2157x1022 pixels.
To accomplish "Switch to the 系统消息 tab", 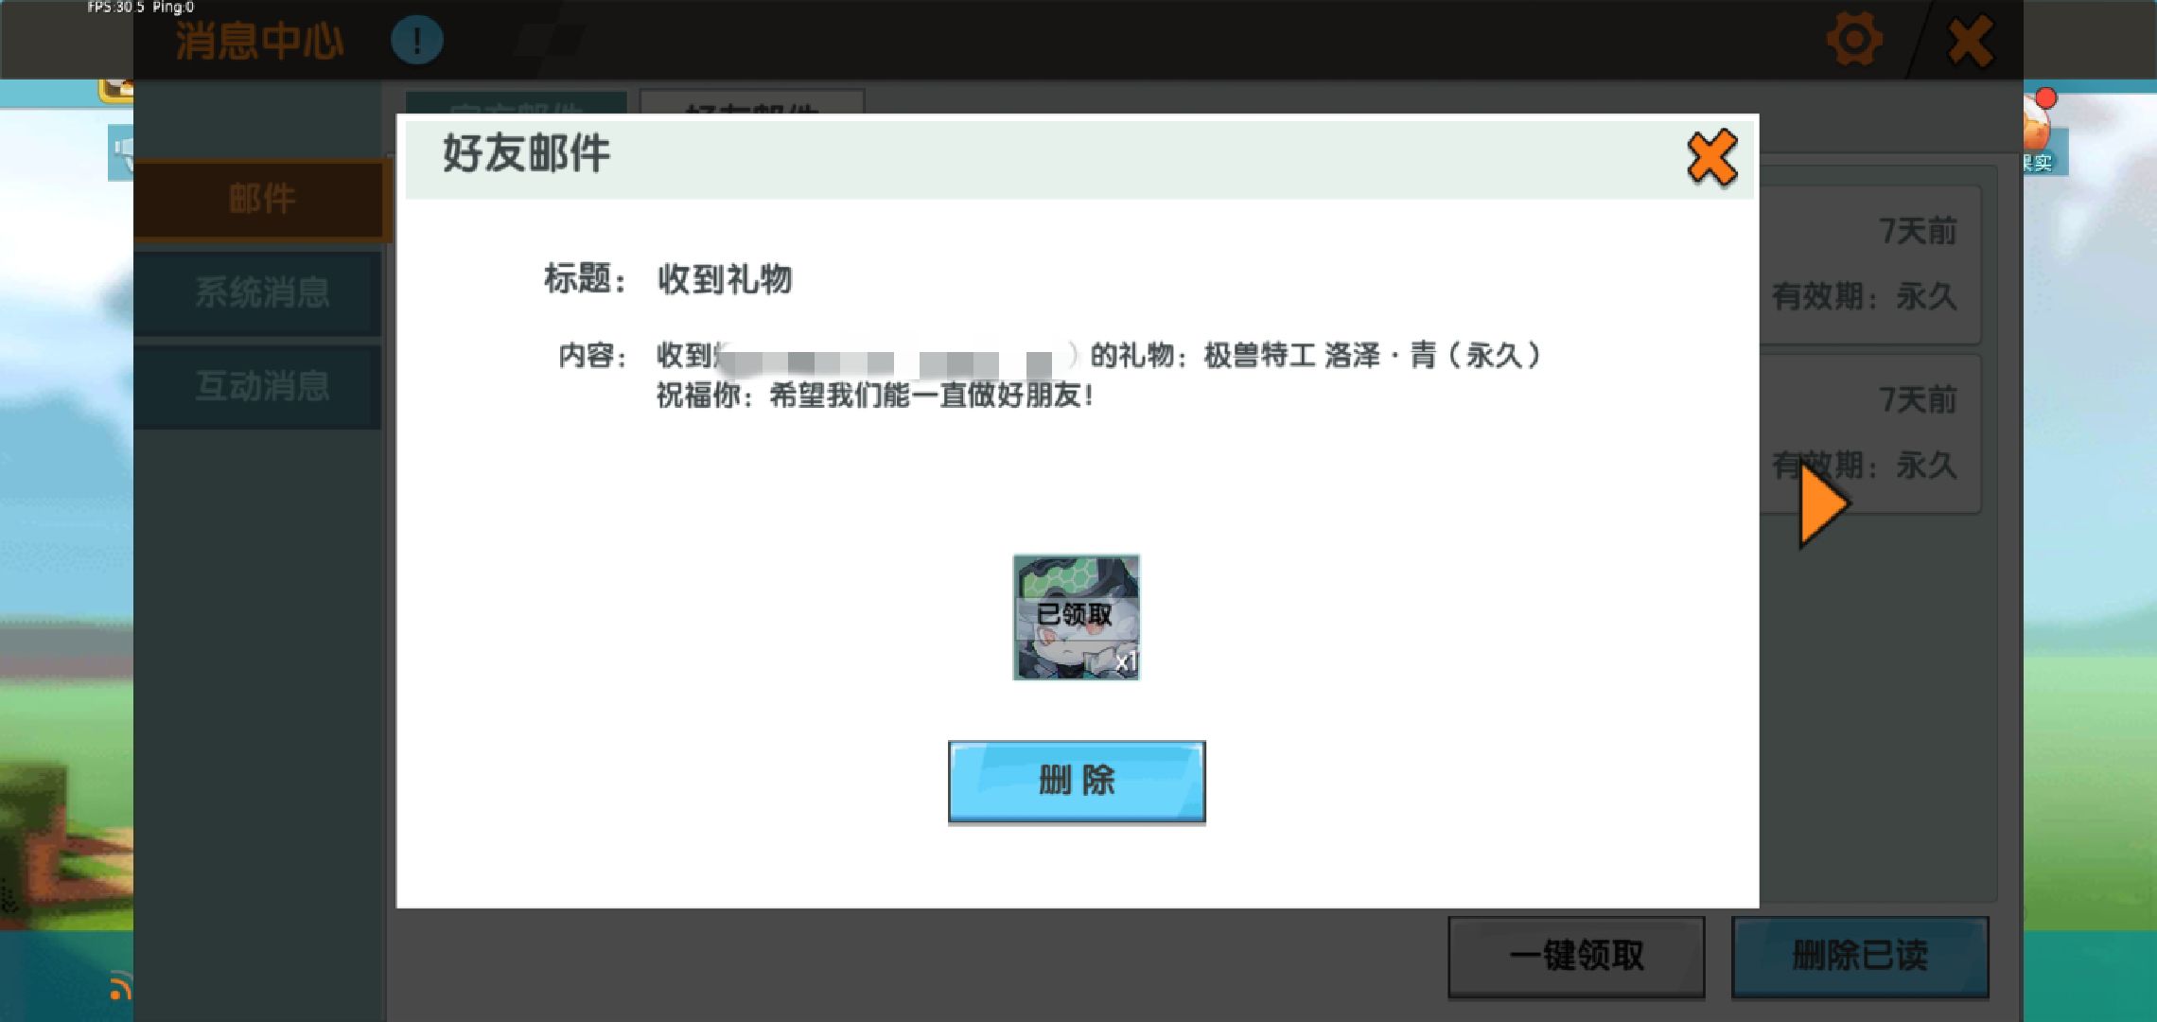I will click(261, 292).
